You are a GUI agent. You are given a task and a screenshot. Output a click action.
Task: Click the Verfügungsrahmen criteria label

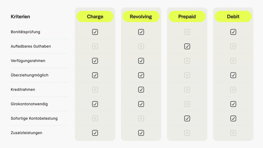[28, 61]
